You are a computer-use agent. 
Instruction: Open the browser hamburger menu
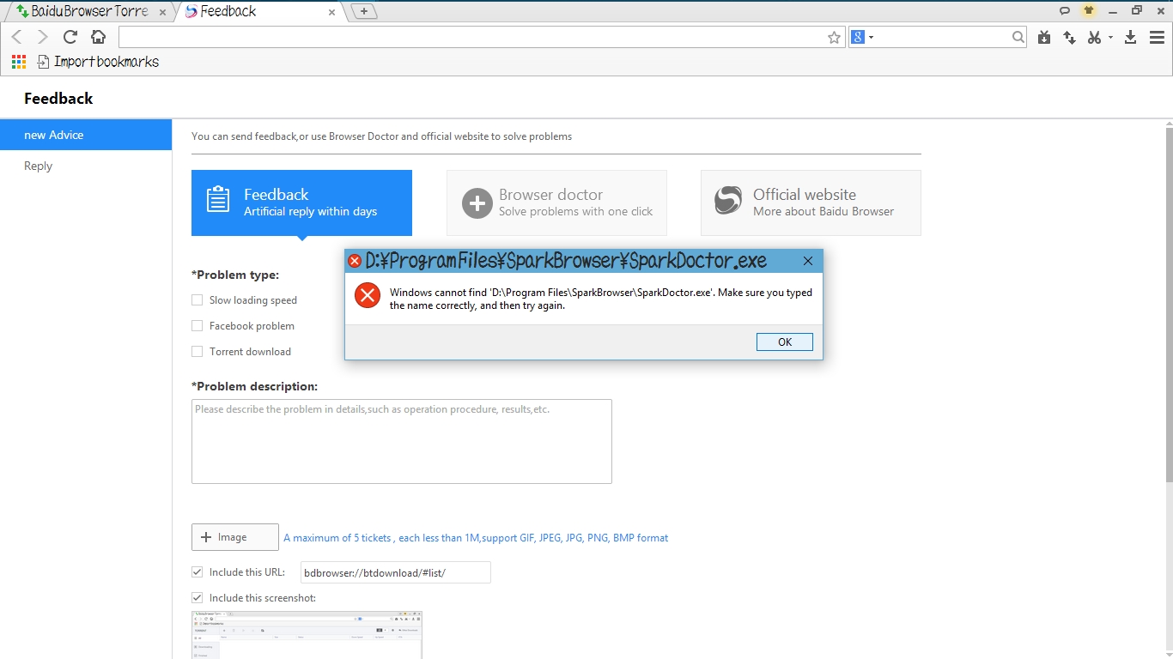point(1157,37)
